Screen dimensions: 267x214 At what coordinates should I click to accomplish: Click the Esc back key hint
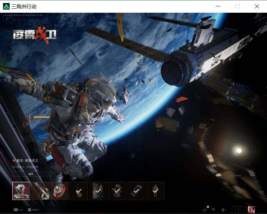tap(18, 210)
